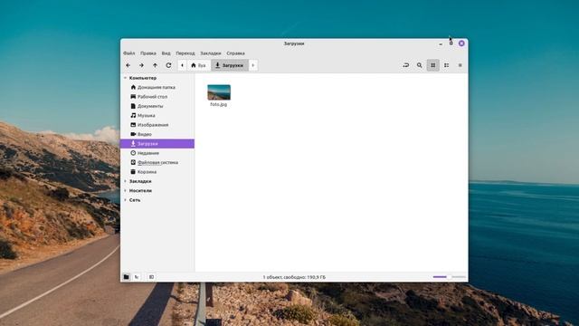Show places sidebar via status bar icon
Image resolution: width=579 pixels, height=326 pixels.
click(127, 277)
